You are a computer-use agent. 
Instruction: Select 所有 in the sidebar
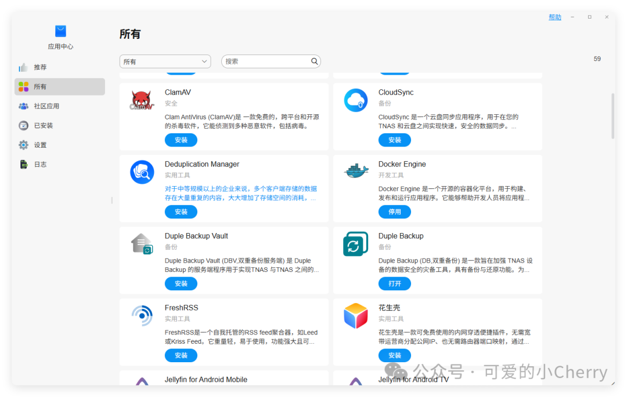tap(60, 86)
